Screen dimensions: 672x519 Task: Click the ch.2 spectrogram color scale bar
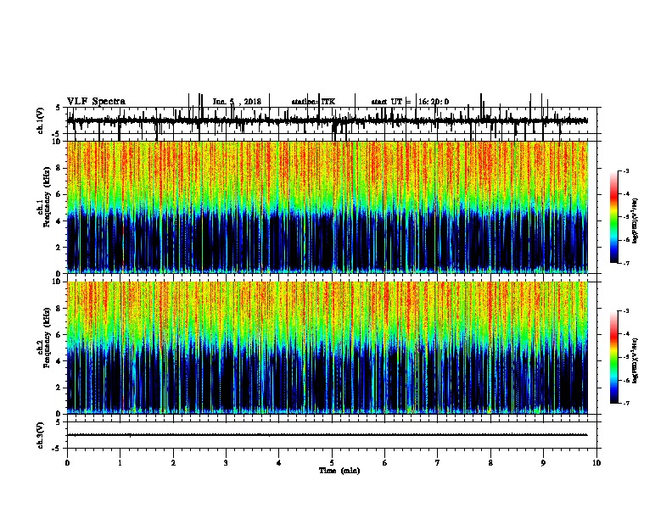tap(614, 357)
